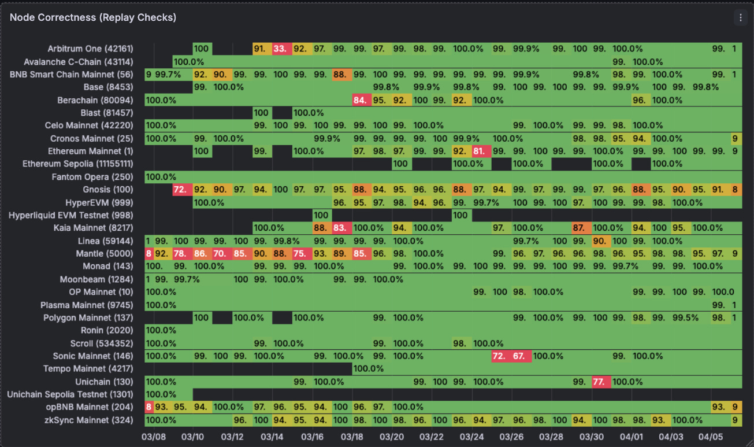Image resolution: width=754 pixels, height=447 pixels.
Task: Click the 03/24 date label on the time axis
Action: tap(472, 436)
